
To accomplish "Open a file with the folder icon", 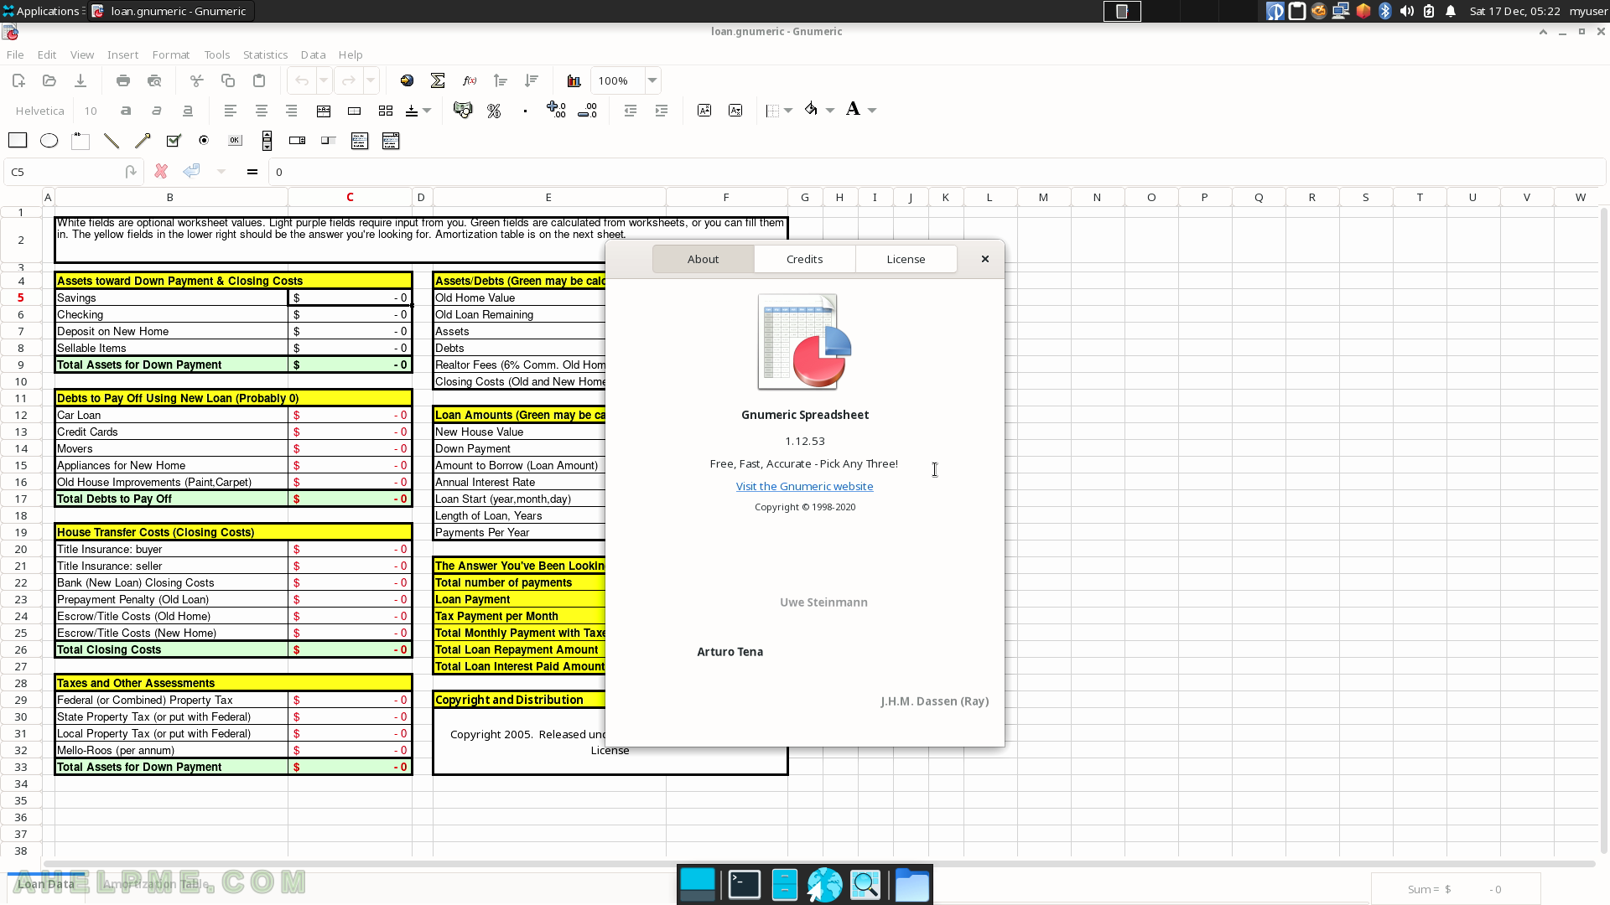I will click(49, 80).
